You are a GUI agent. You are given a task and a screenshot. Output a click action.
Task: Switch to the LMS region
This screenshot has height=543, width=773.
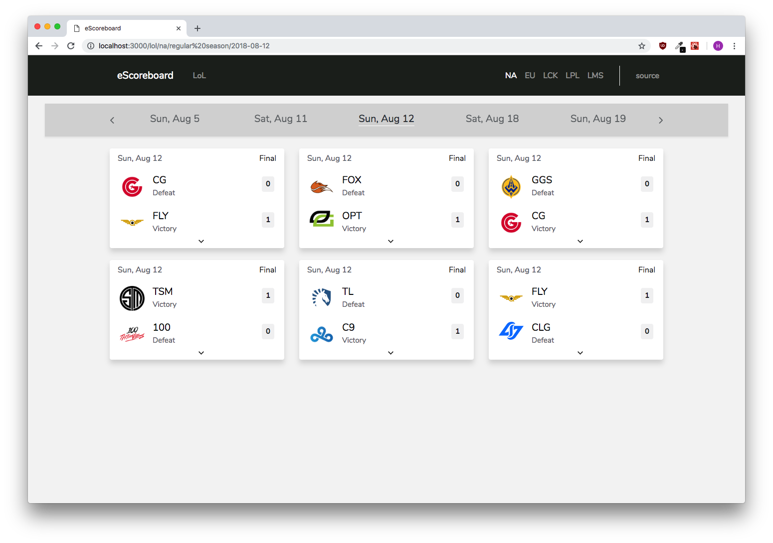[595, 75]
